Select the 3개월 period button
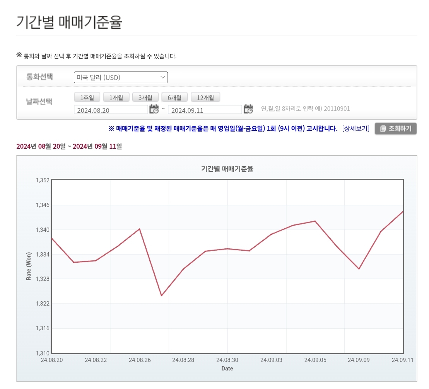 (145, 97)
